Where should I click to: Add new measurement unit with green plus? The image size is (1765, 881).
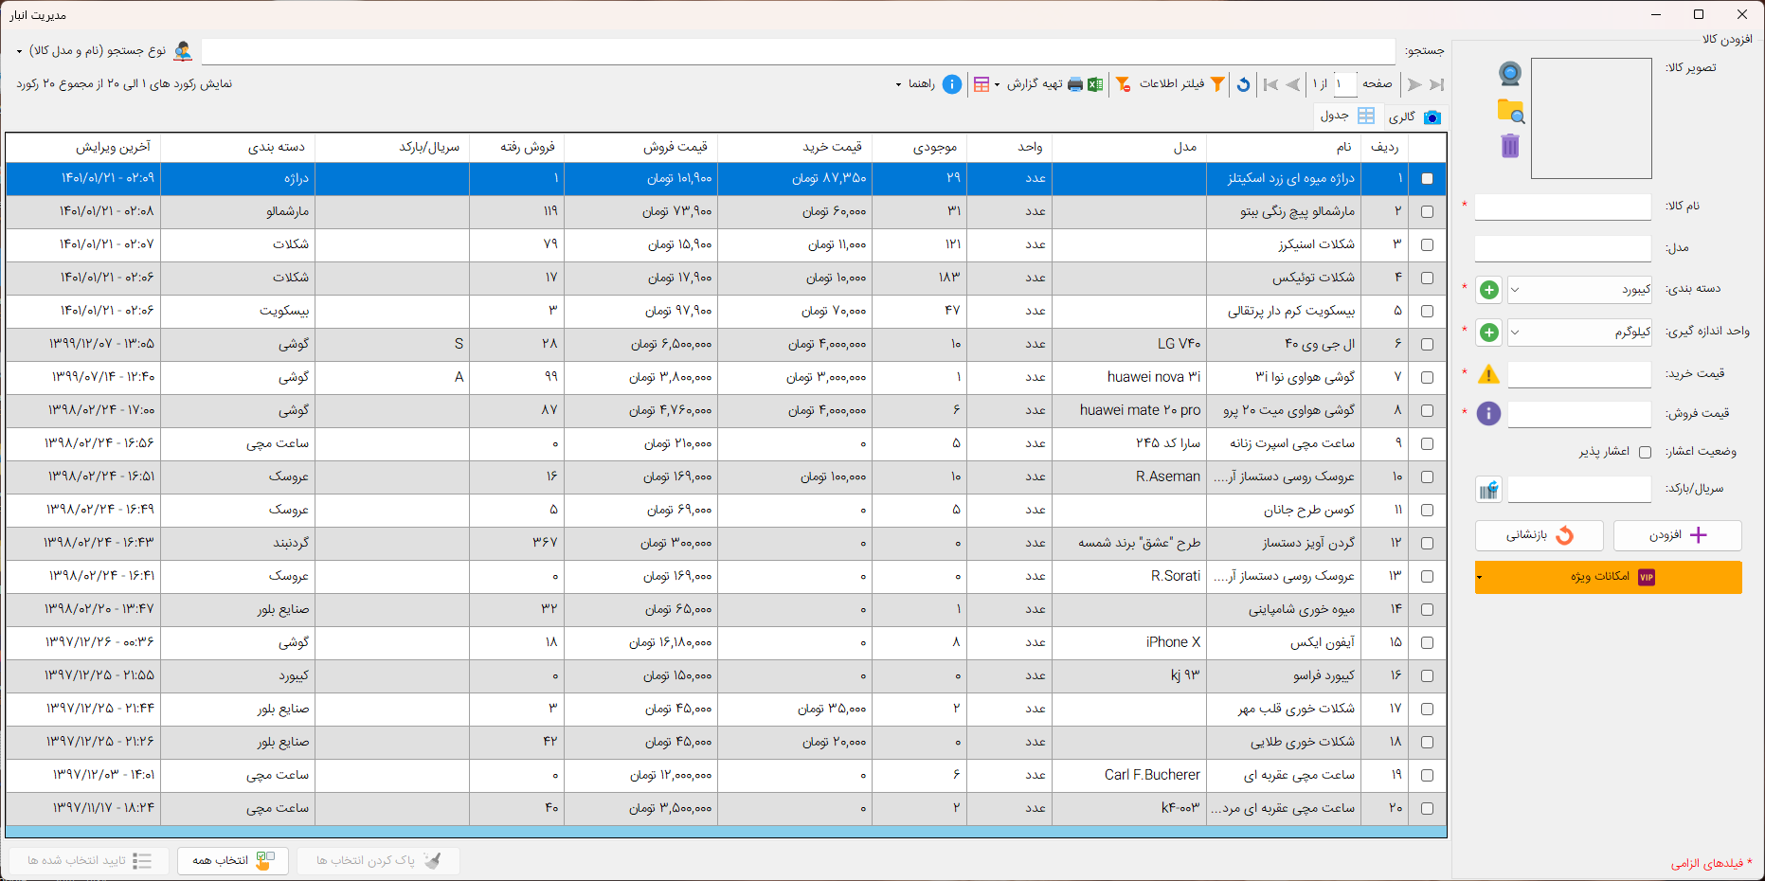tap(1489, 333)
